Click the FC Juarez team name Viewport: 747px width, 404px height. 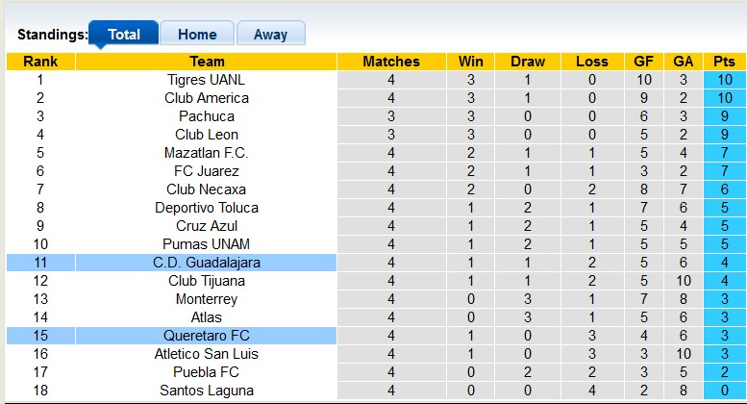coord(207,171)
